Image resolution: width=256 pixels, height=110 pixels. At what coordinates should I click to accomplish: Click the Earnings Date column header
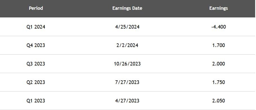tap(127, 8)
